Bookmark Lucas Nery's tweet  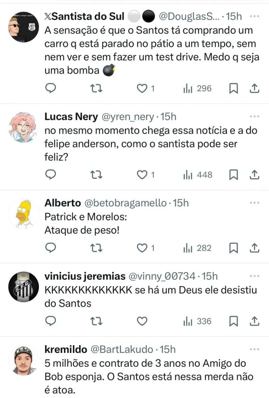(x=233, y=175)
